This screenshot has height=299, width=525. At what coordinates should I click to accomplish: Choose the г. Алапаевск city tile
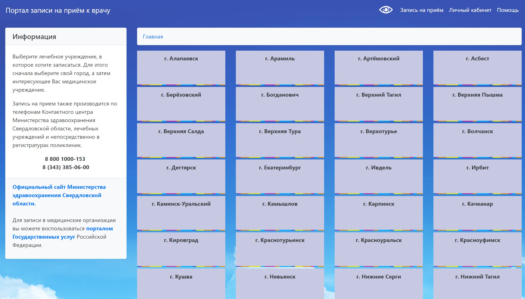click(x=181, y=67)
